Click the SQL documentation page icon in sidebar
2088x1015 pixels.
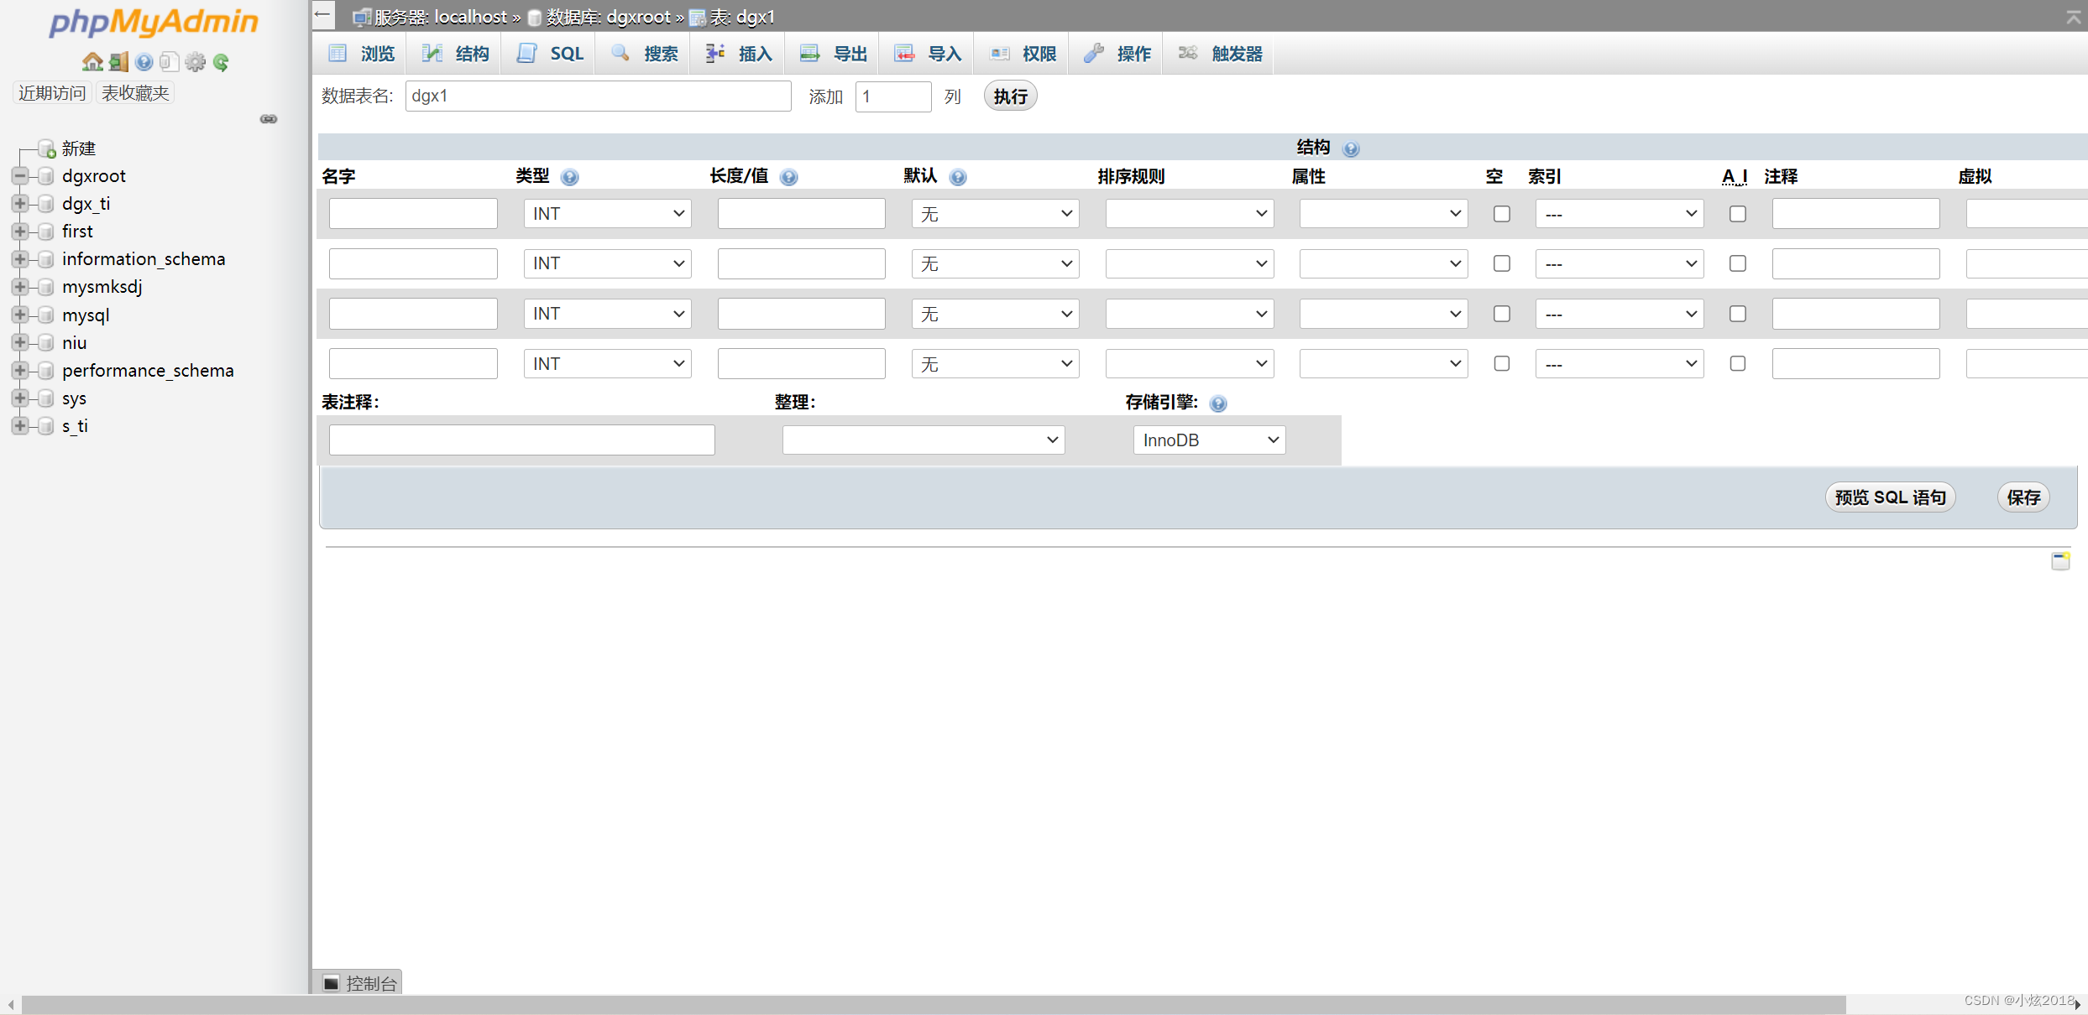pos(170,61)
